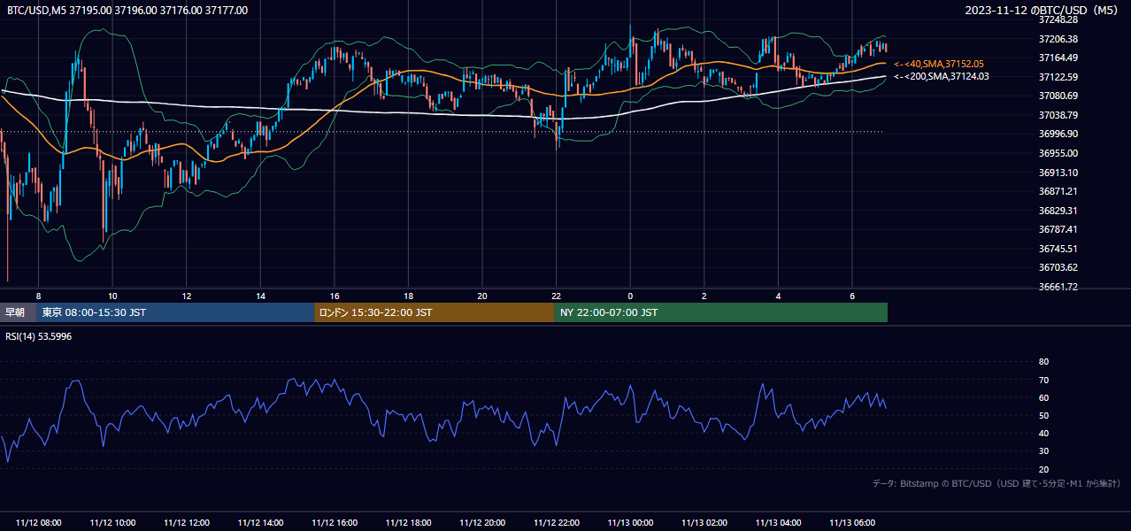Image resolution: width=1131 pixels, height=531 pixels.
Task: Click the 11/12 08:00 time label
Action: pyautogui.click(x=38, y=523)
